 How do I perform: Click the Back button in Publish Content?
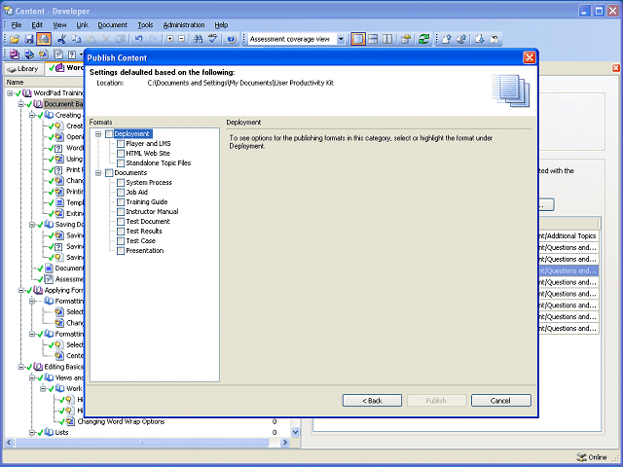point(372,401)
